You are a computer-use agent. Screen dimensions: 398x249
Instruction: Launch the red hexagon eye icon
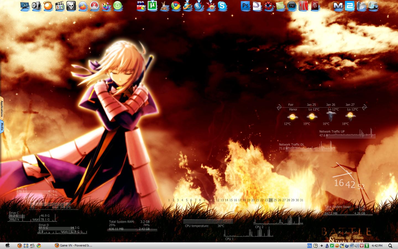point(269,6)
